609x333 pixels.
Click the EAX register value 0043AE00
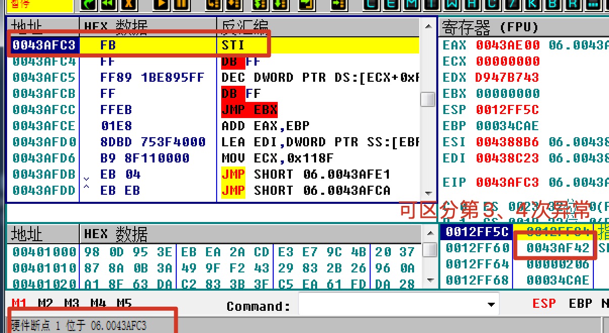tap(508, 45)
